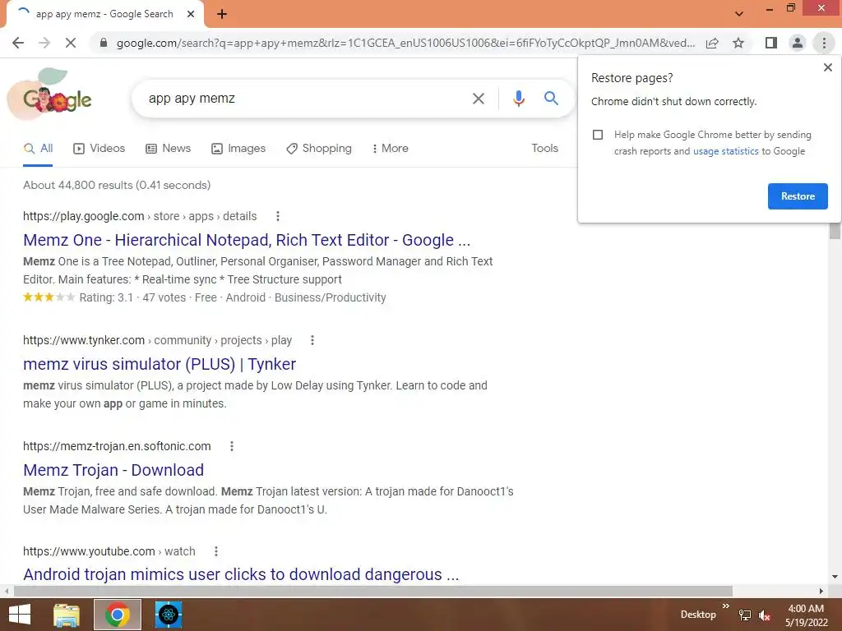Screen dimensions: 842x631
Task: Open the Windows Start menu
Action: pyautogui.click(x=20, y=615)
